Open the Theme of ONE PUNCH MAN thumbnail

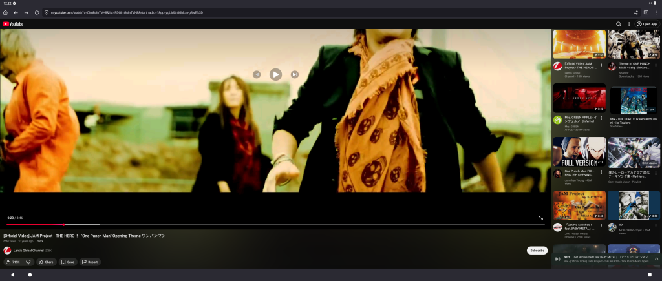tap(633, 45)
